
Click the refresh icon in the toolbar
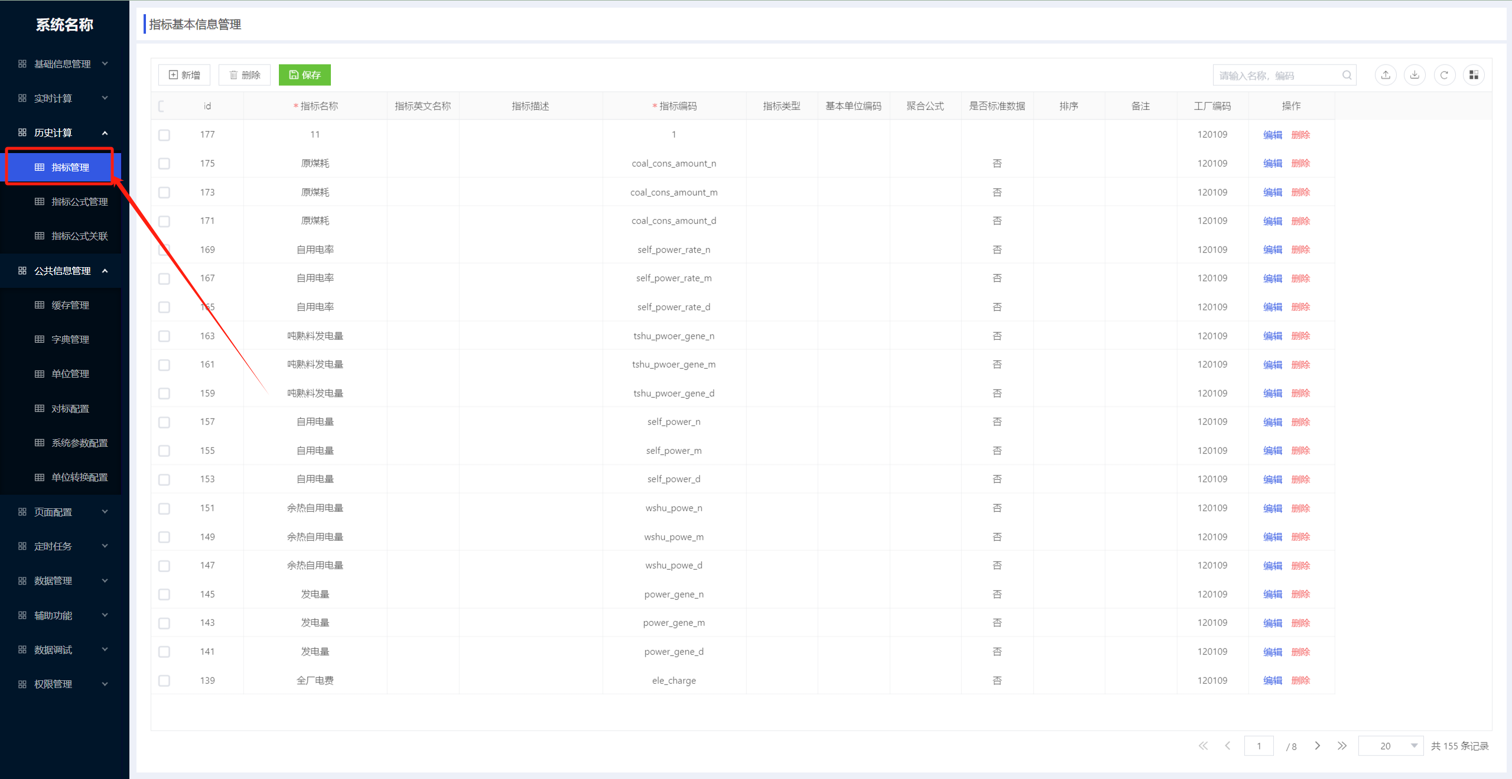[1444, 75]
